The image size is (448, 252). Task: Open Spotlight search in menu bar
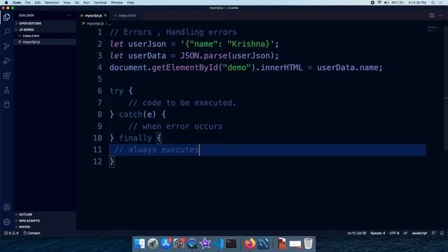[433, 3]
